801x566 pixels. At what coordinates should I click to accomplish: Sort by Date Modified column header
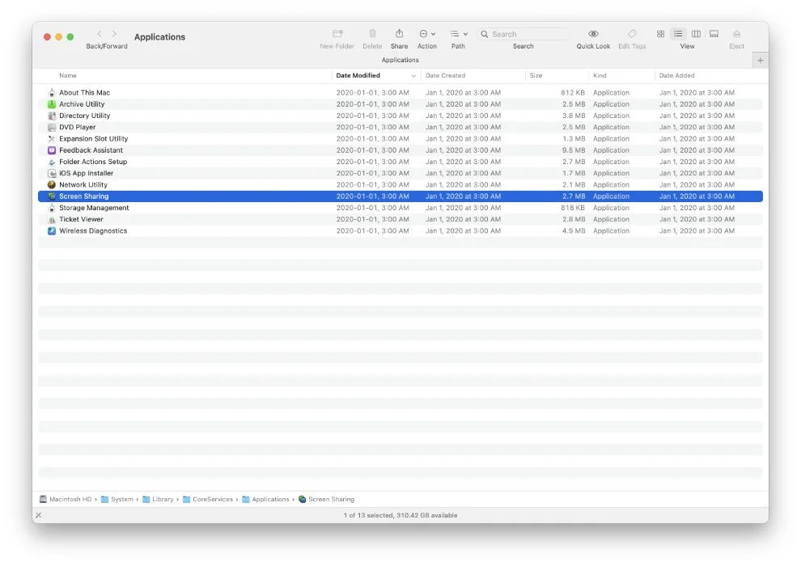pos(358,75)
